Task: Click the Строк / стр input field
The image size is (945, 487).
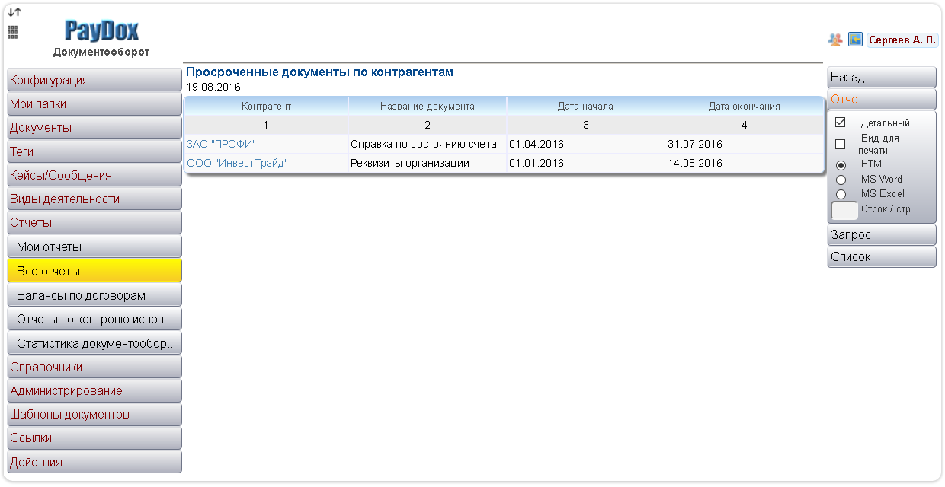Action: (844, 210)
